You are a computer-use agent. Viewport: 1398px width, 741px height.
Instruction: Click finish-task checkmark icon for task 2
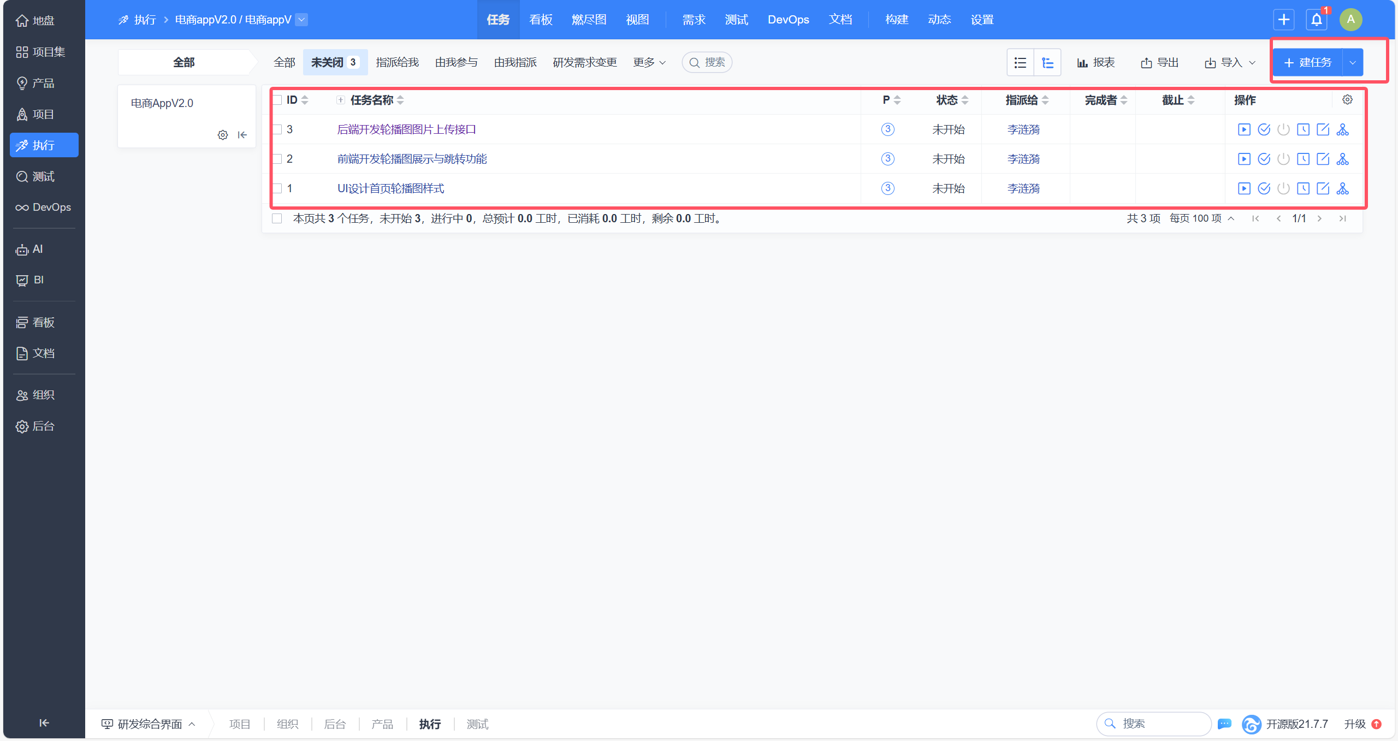[x=1263, y=159]
